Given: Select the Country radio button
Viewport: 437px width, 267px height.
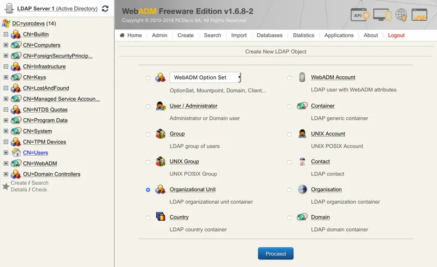Looking at the screenshot, I should pyautogui.click(x=148, y=218).
